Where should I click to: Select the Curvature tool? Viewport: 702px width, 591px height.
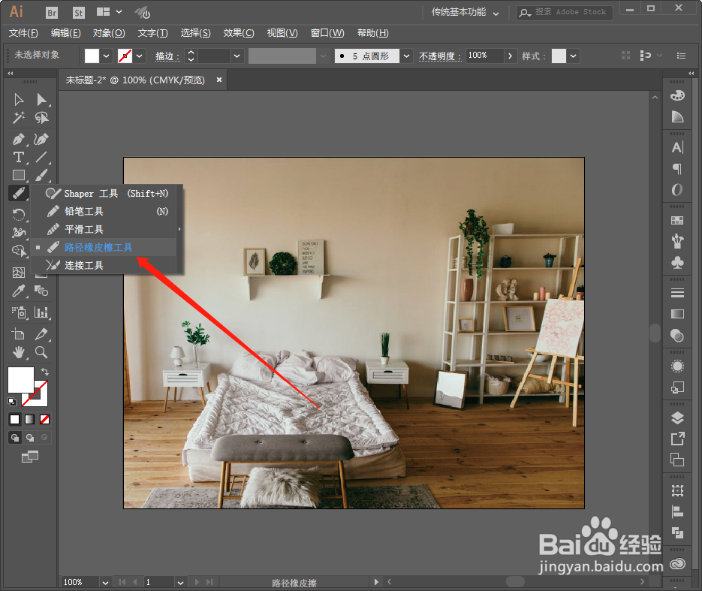(x=41, y=139)
